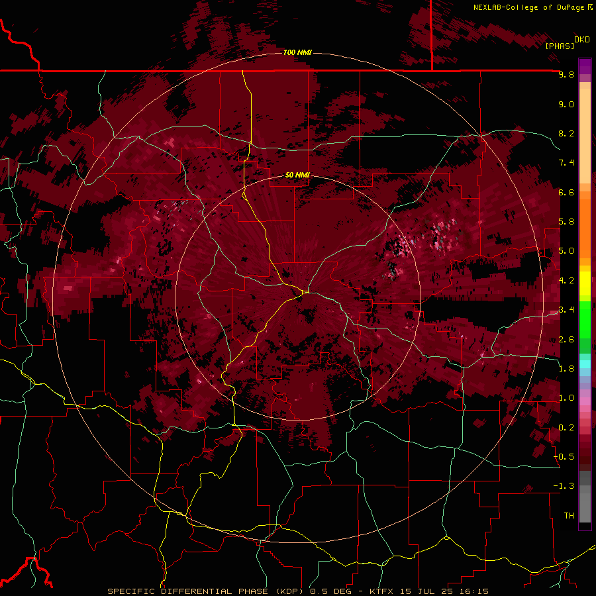
Task: Click the 3.4 scale value
Action: (x=566, y=310)
